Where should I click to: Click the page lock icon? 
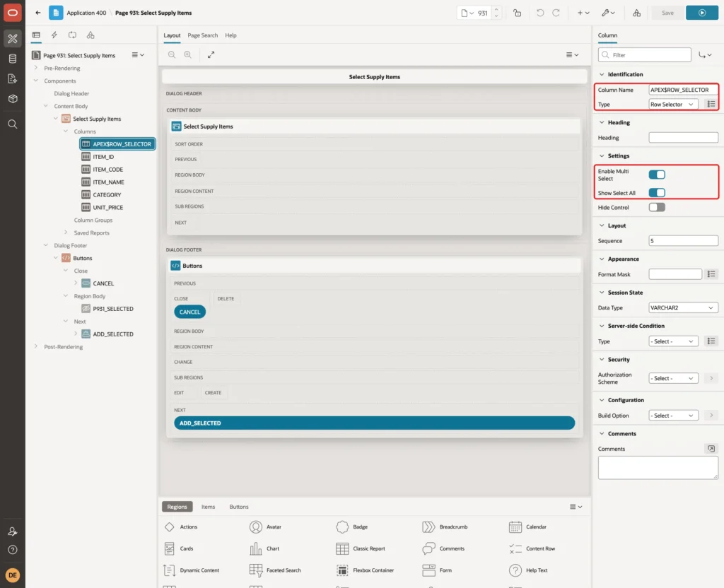pyautogui.click(x=517, y=13)
